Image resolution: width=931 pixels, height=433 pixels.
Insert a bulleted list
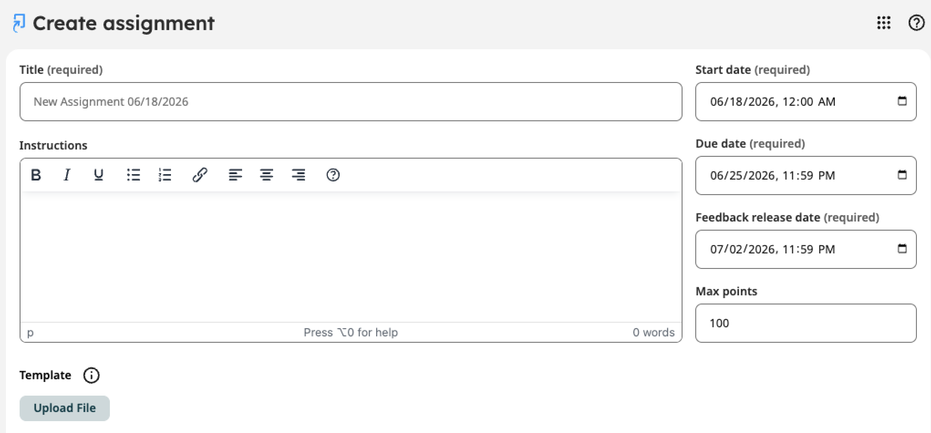click(133, 175)
